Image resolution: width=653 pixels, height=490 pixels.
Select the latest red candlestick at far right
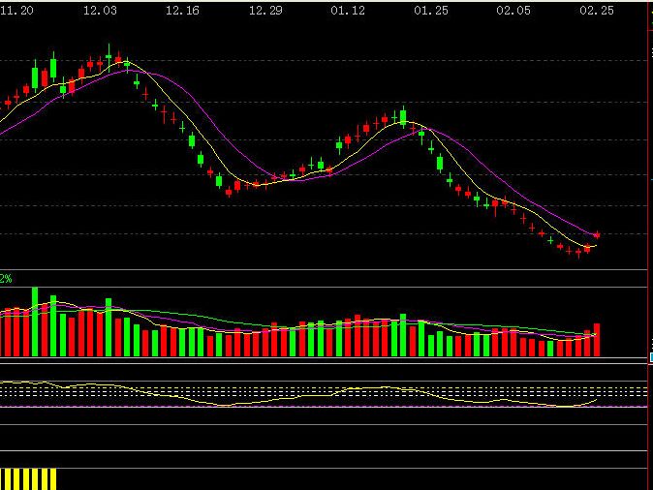coord(598,234)
